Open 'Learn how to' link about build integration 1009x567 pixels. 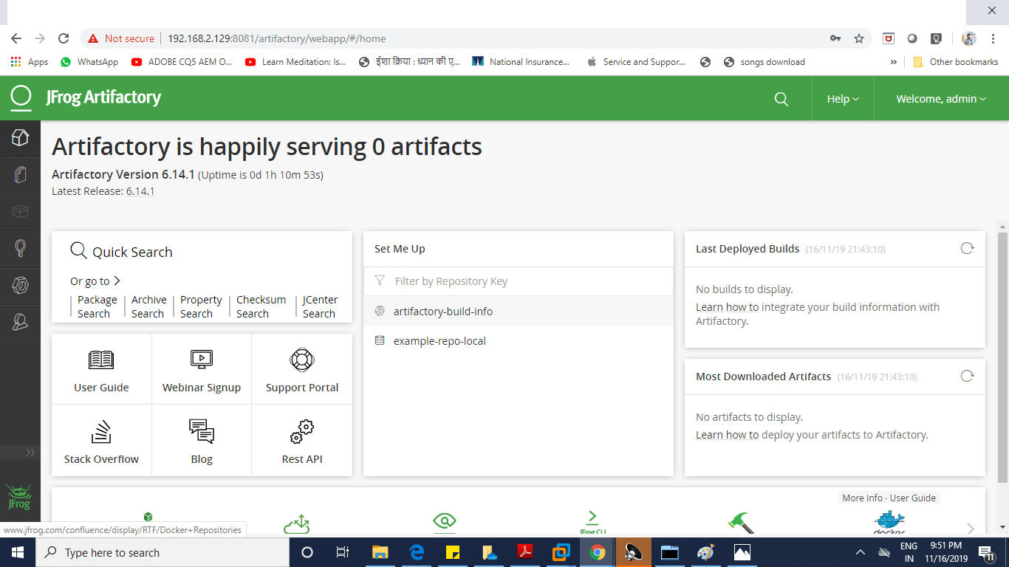(x=727, y=307)
